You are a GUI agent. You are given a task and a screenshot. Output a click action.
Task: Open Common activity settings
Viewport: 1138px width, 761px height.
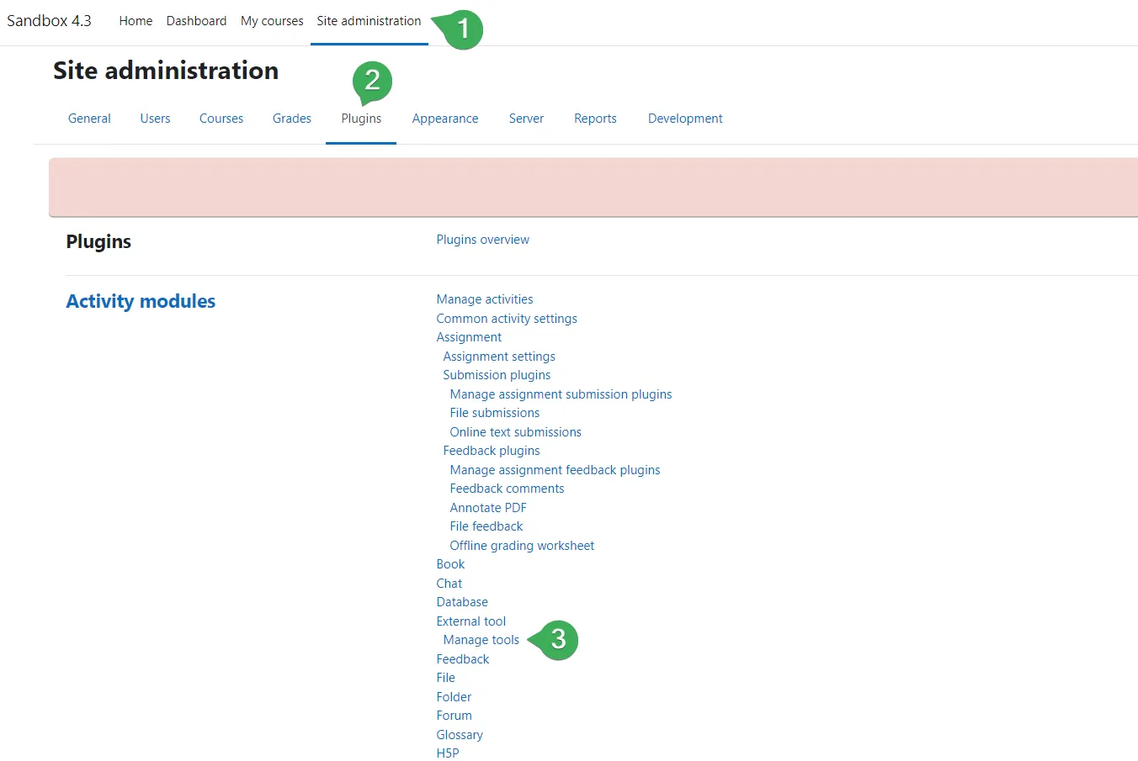click(506, 319)
